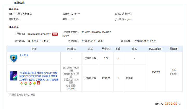Image resolution: width=187 pixels, height=109 pixels.
Task: Select the 聚劃算 discount cell
Action: point(129,78)
